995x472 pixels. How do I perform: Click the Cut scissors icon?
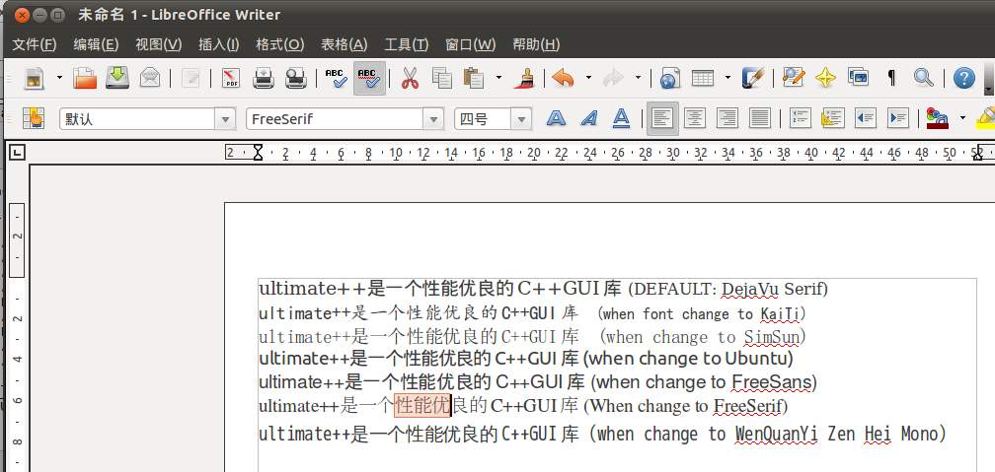pyautogui.click(x=410, y=78)
